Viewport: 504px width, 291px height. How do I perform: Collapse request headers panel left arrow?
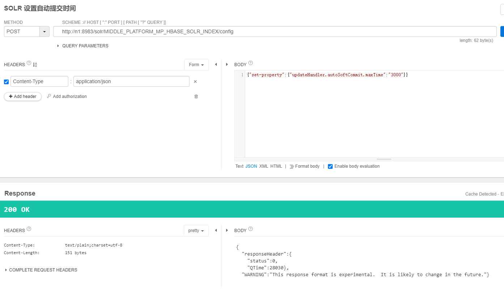[x=216, y=64]
